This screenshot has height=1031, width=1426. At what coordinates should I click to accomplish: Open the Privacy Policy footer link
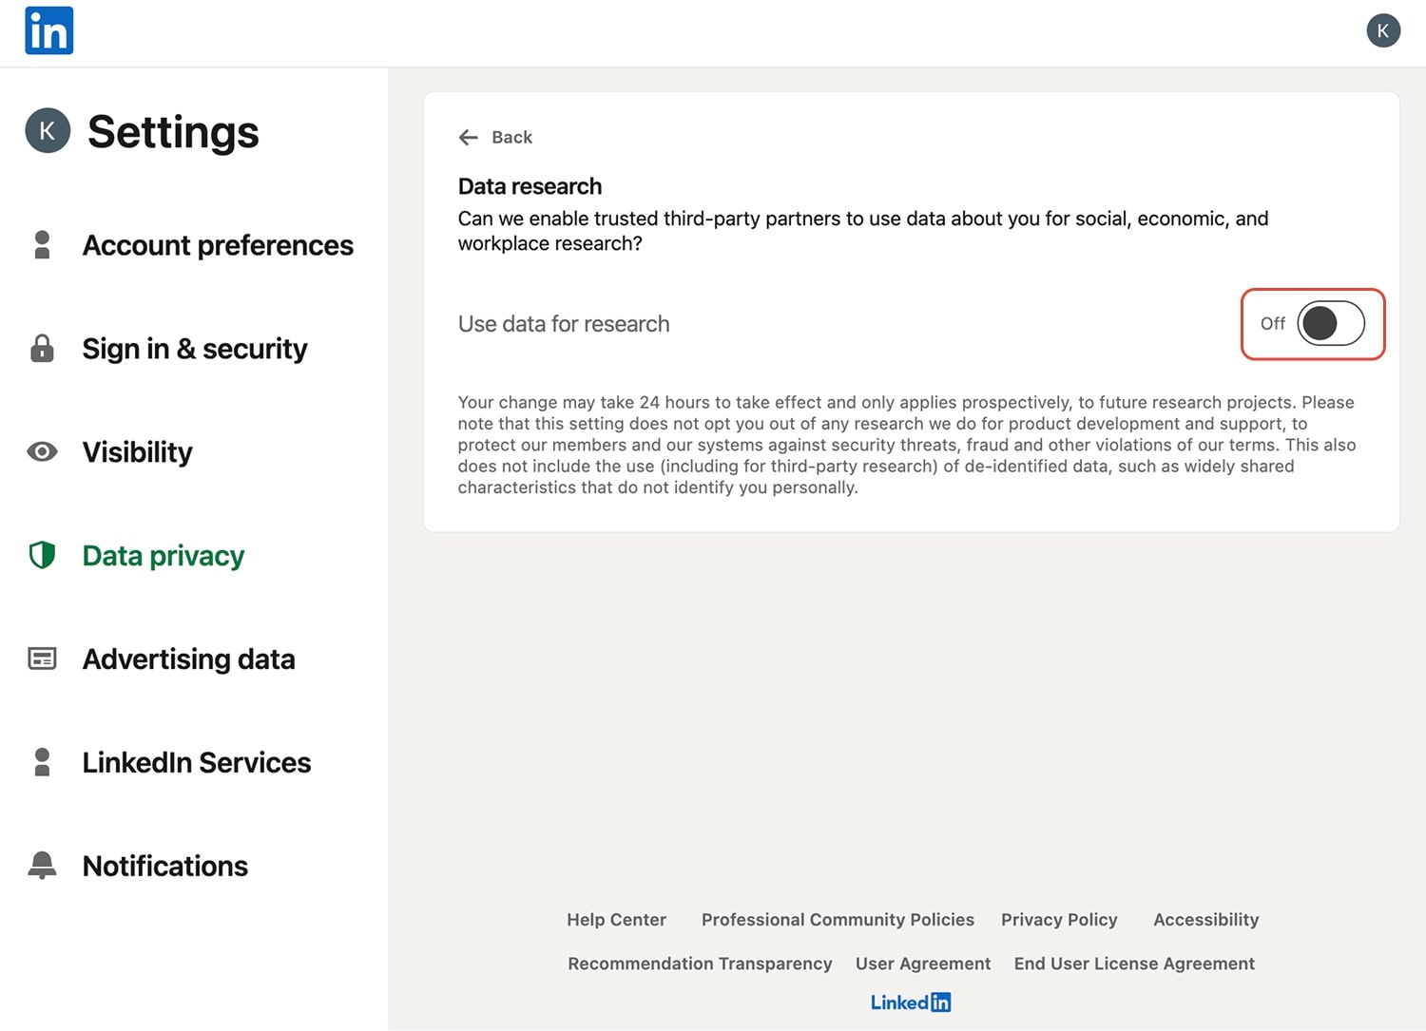[1059, 920]
